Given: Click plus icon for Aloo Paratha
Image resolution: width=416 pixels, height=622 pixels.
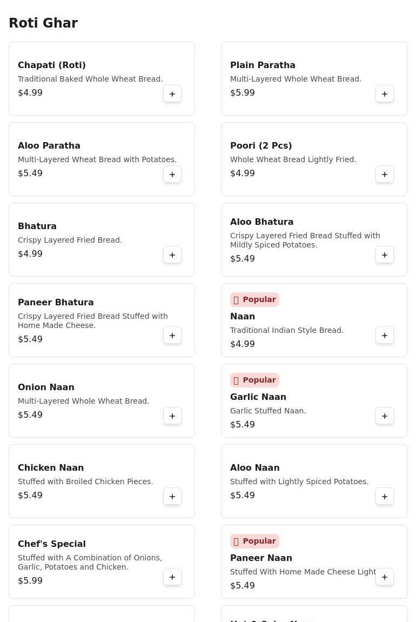Looking at the screenshot, I should tap(172, 175).
